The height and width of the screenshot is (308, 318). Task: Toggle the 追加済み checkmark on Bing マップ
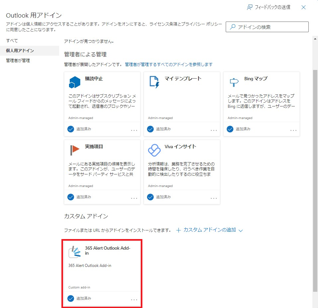tap(230, 129)
